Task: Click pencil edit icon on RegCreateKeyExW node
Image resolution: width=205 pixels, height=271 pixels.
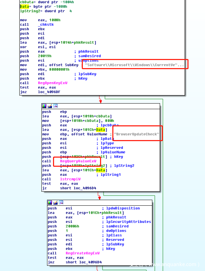Action: (55, 203)
